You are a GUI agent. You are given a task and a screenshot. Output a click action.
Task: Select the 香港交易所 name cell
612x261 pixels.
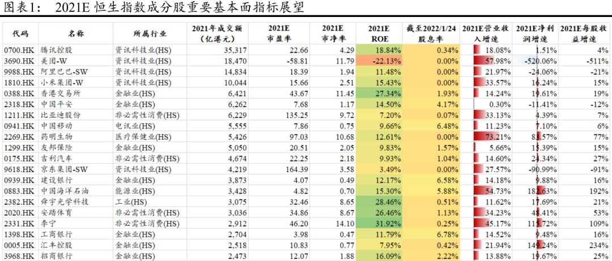pyautogui.click(x=61, y=93)
